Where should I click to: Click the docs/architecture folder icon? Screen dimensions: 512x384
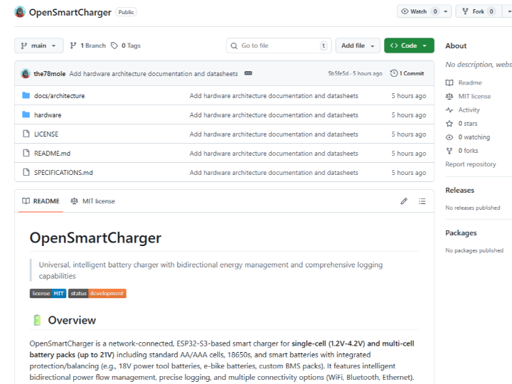[26, 96]
